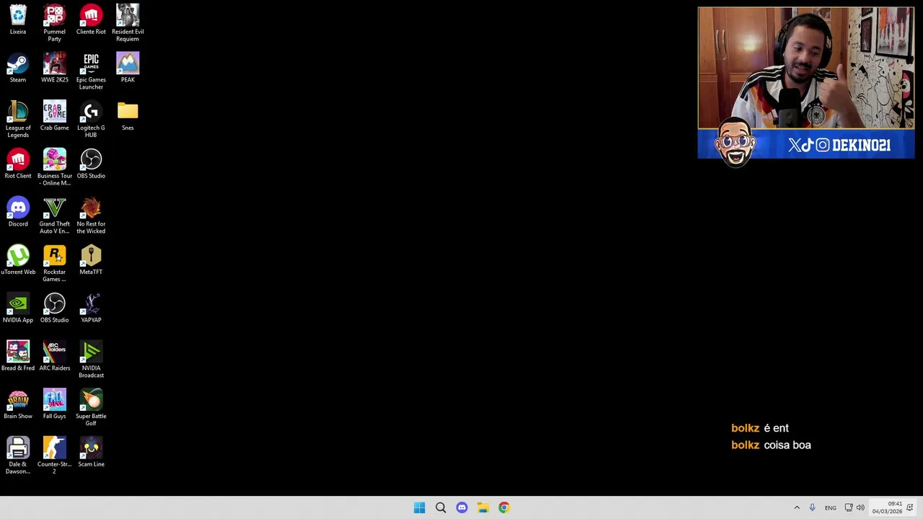This screenshot has width=923, height=519.
Task: Open the Windows Start menu
Action: 420,507
